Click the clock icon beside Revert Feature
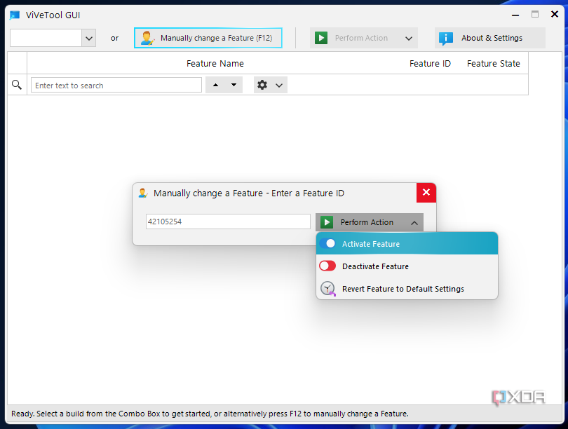The width and height of the screenshot is (568, 429). point(328,289)
